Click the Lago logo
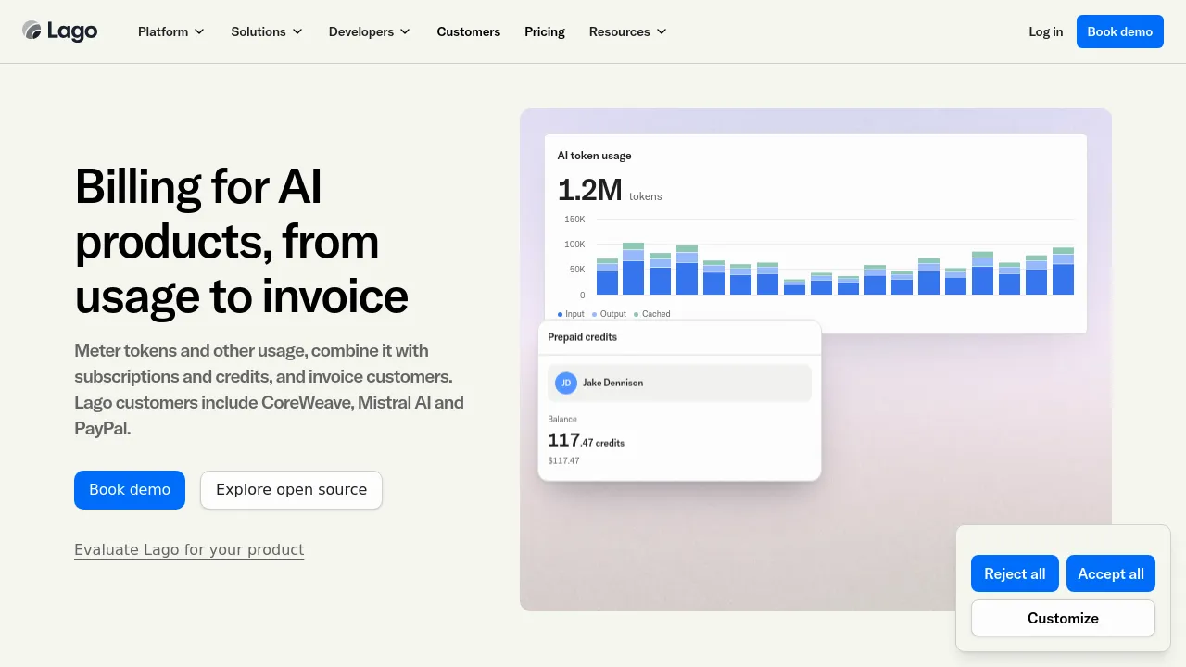 coord(60,31)
